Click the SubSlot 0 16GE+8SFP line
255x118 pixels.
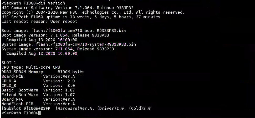pos(76,108)
